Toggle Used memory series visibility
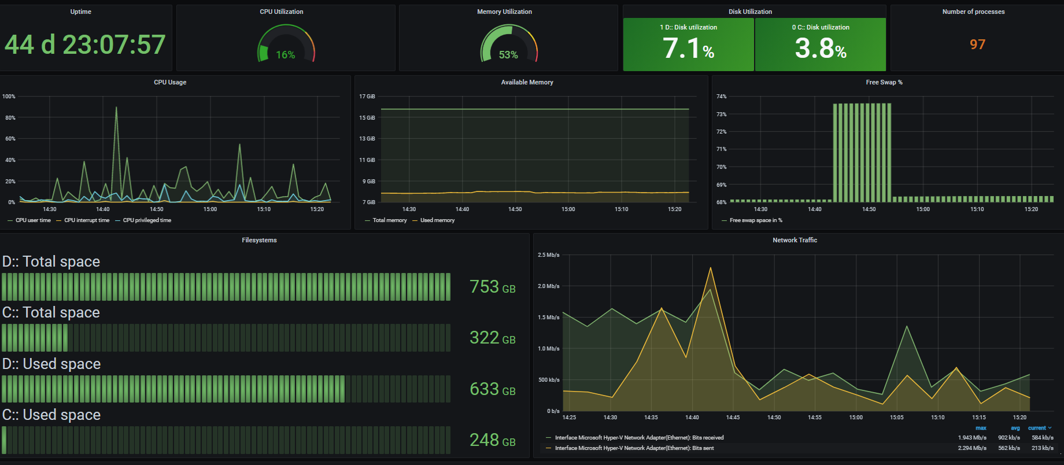This screenshot has height=465, width=1064. point(437,220)
